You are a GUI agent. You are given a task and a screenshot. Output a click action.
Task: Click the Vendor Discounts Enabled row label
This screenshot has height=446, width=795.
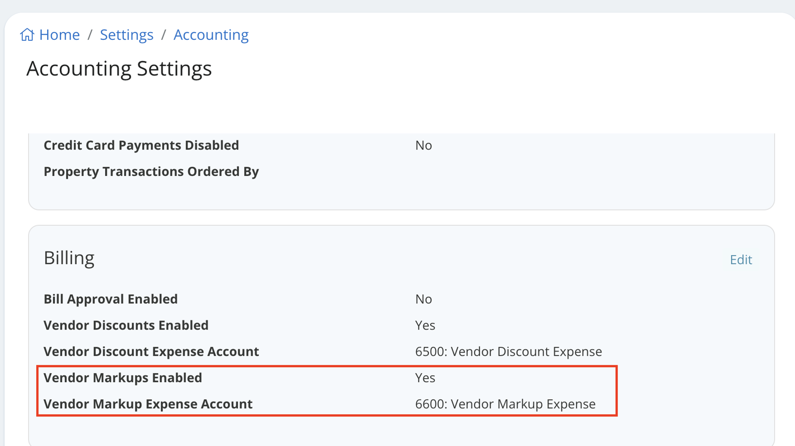point(126,325)
